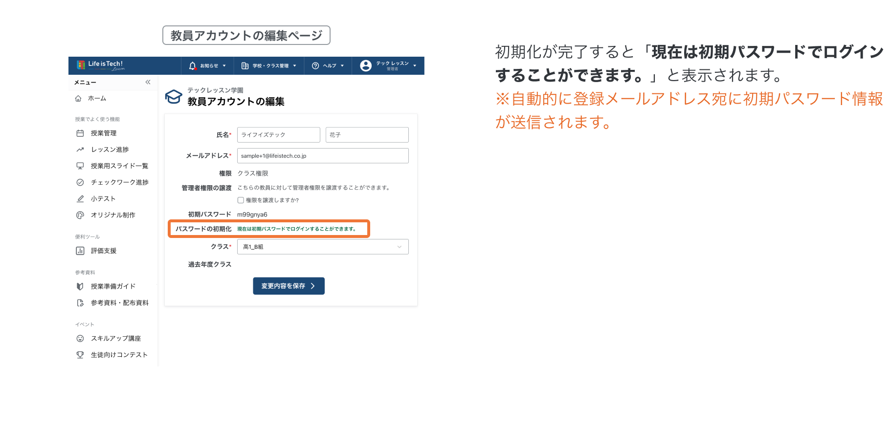Click the 変更内容を保存 button
Image resolution: width=890 pixels, height=430 pixels.
coord(289,286)
